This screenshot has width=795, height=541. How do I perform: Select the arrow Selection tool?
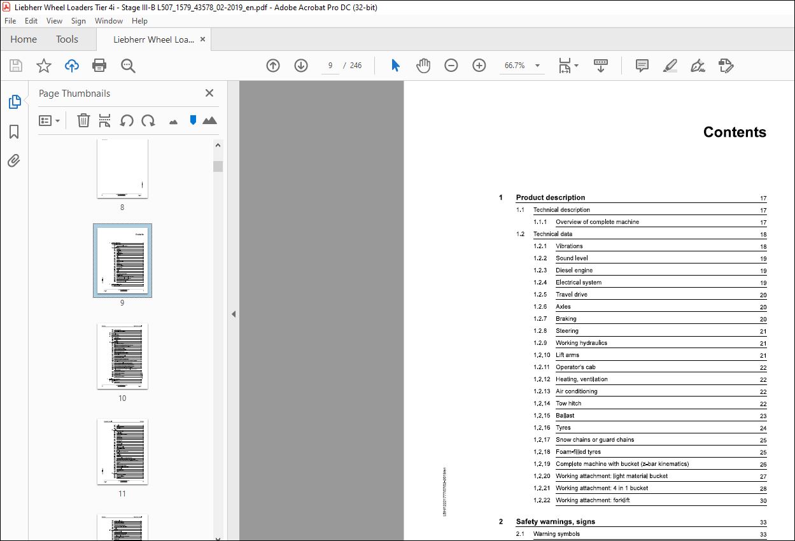pyautogui.click(x=395, y=66)
